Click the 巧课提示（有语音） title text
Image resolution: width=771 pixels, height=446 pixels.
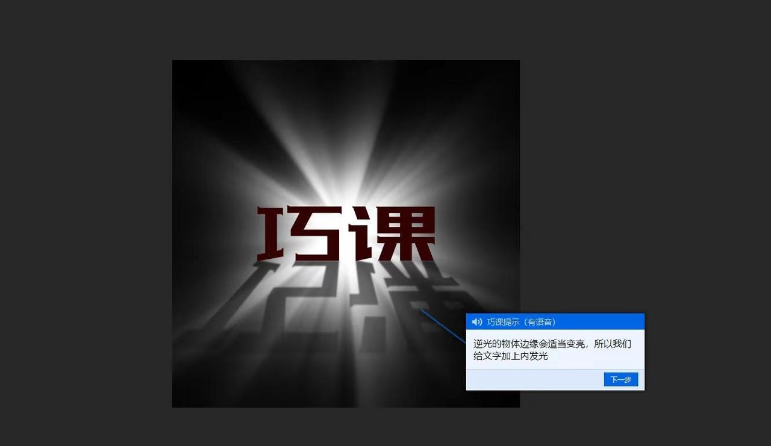tap(521, 322)
